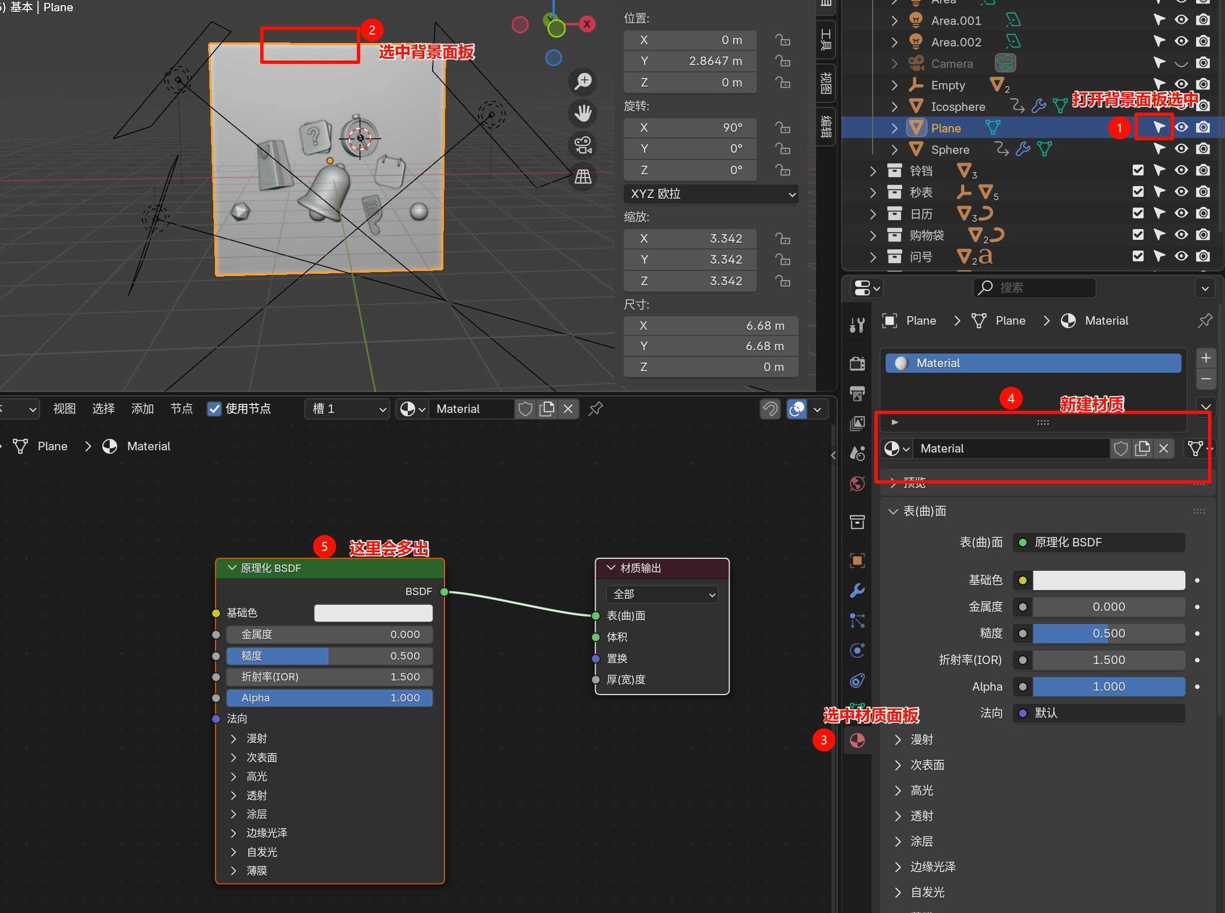Viewport: 1225px width, 913px height.
Task: Click the 搜索 field in properties editor
Action: tap(1035, 287)
